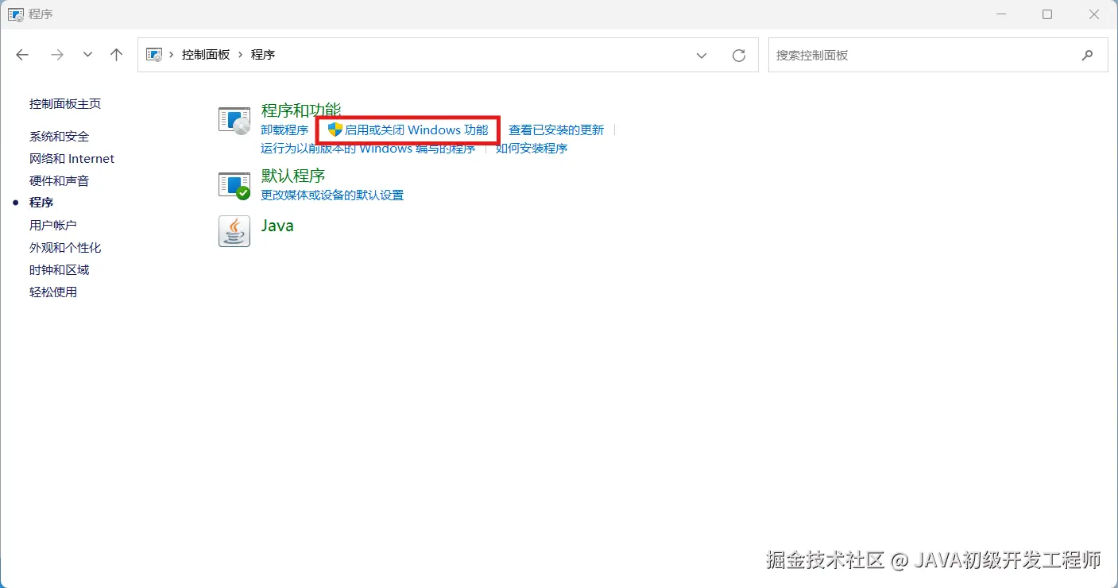Close the 程序 window
The width and height of the screenshot is (1118, 588).
pyautogui.click(x=1094, y=14)
